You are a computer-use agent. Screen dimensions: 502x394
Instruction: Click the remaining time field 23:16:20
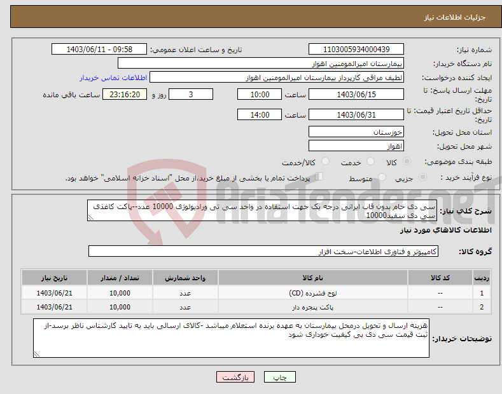[125, 94]
